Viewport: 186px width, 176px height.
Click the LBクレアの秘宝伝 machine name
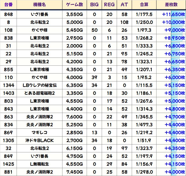[40, 85]
